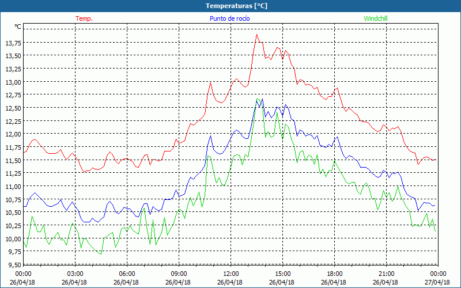Click the 12:00 time axis label
This screenshot has width=461, height=288.
click(x=231, y=274)
